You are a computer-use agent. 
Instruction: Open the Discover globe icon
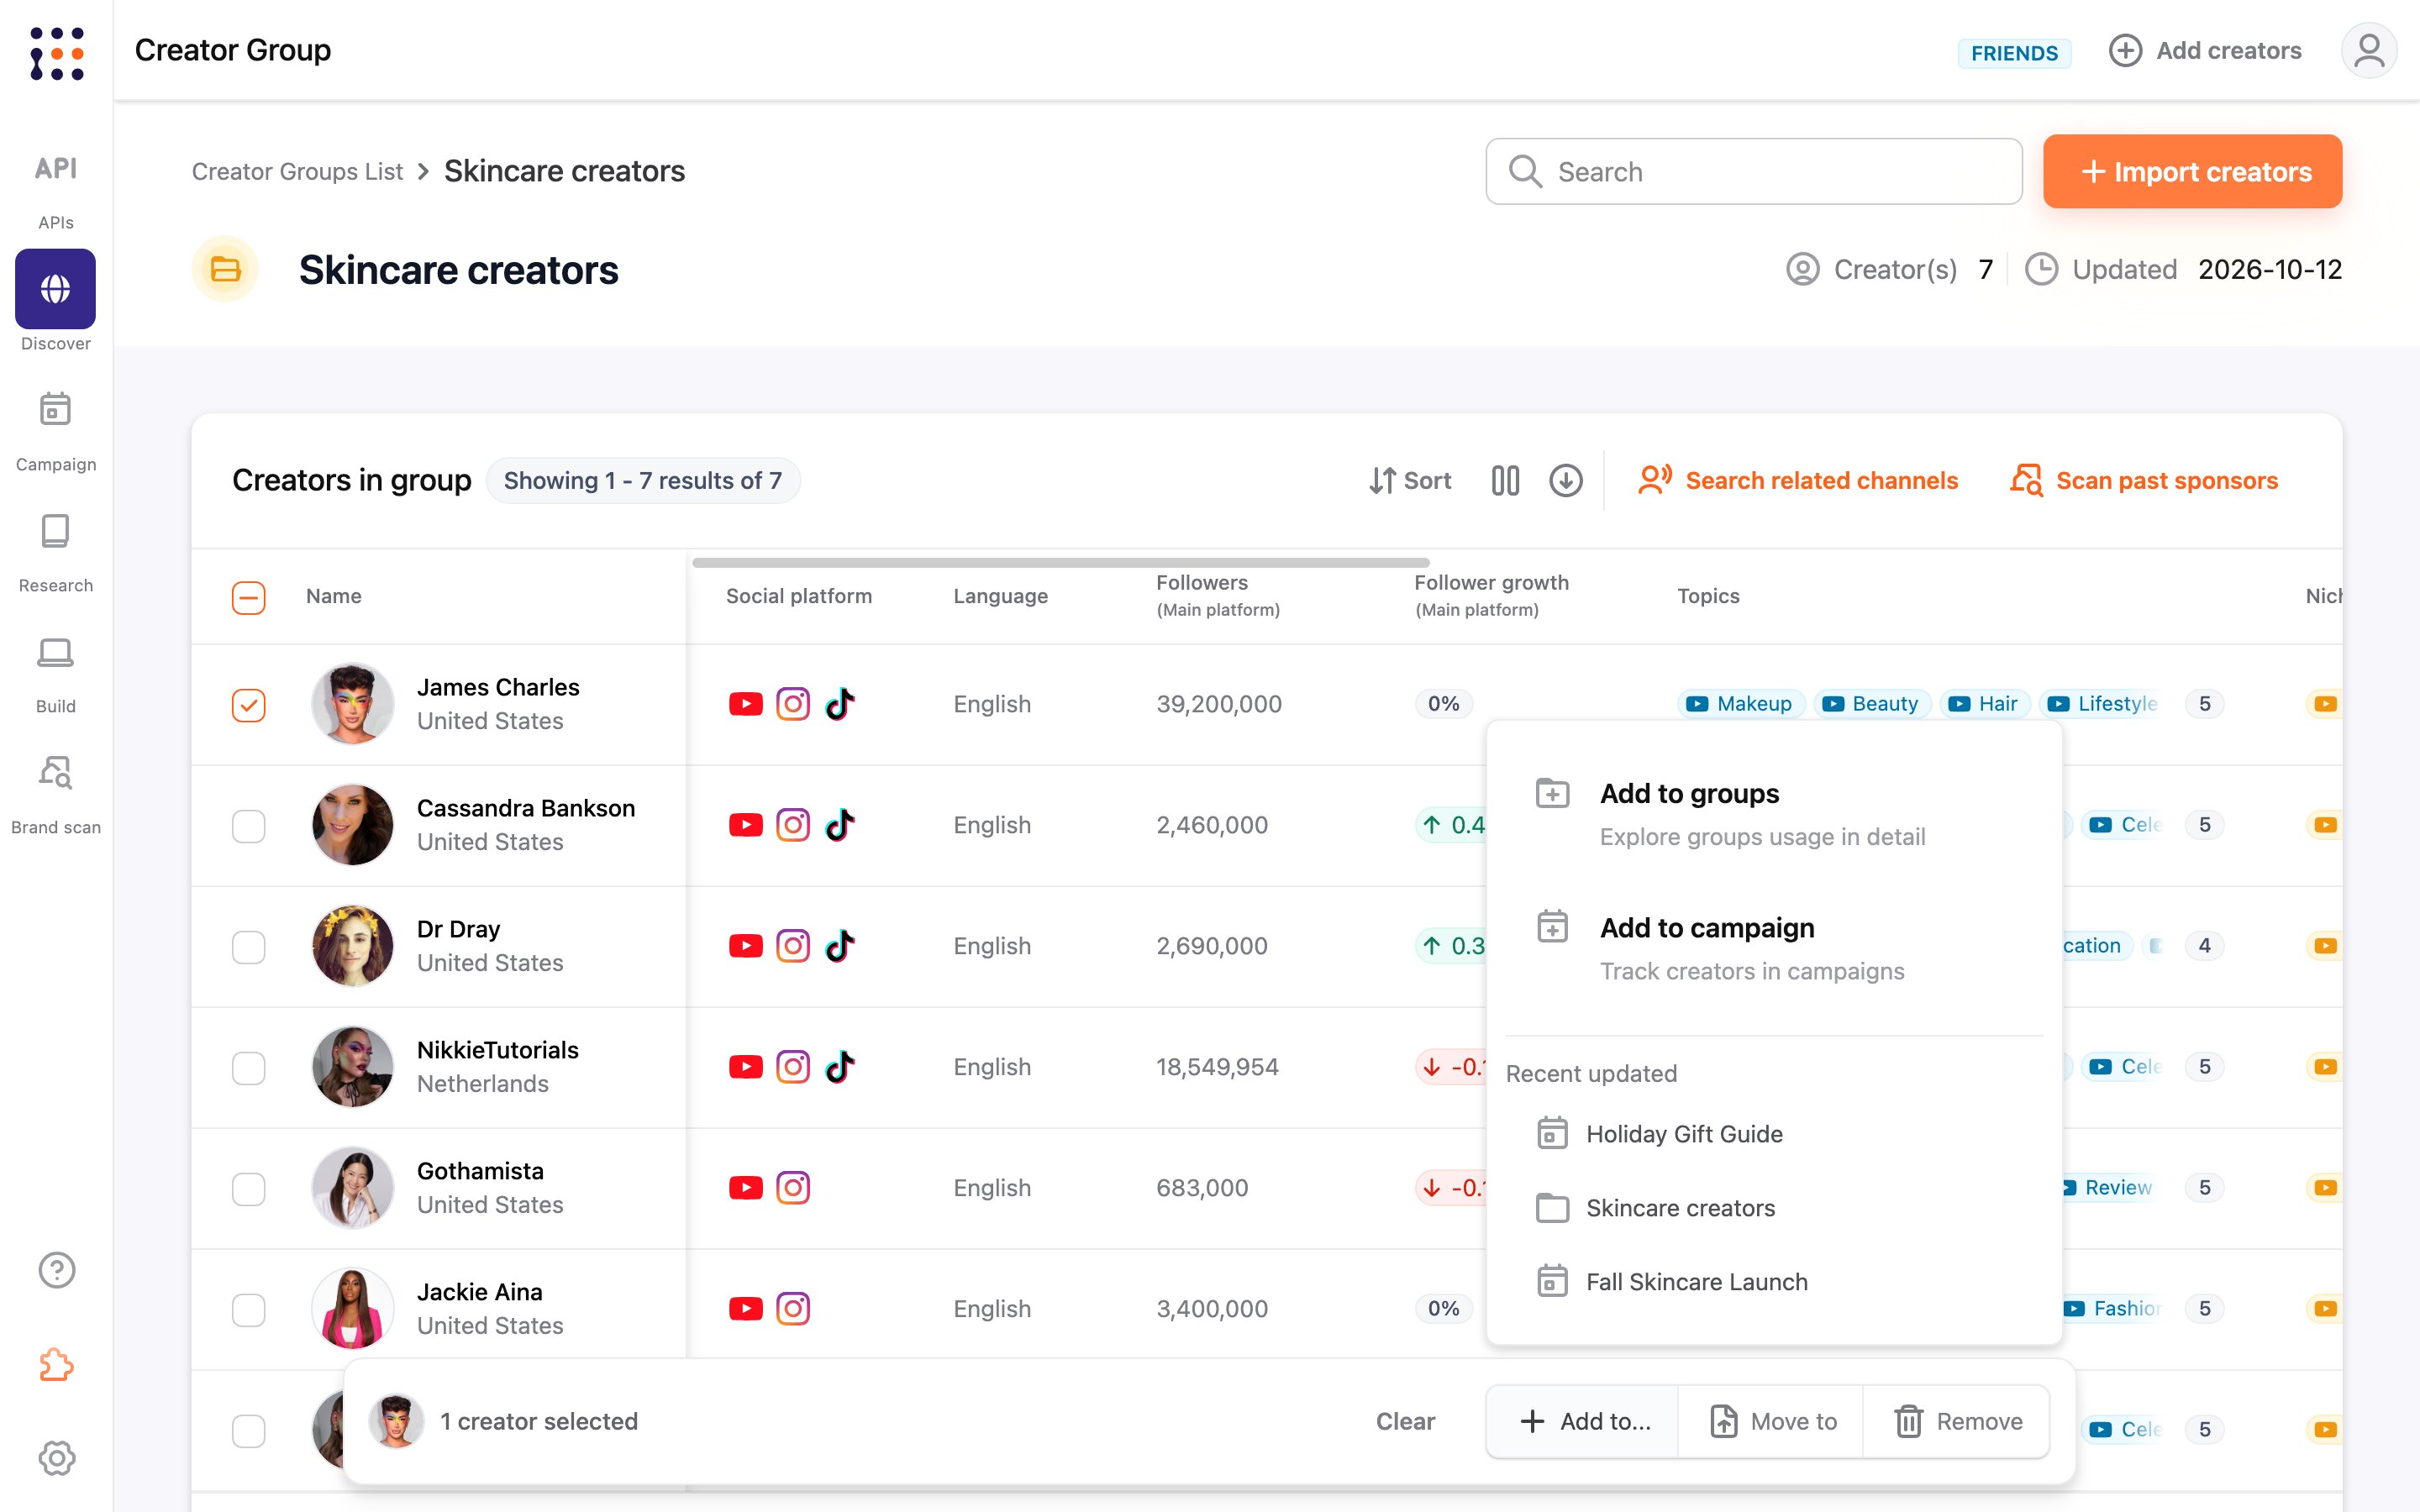(56, 289)
